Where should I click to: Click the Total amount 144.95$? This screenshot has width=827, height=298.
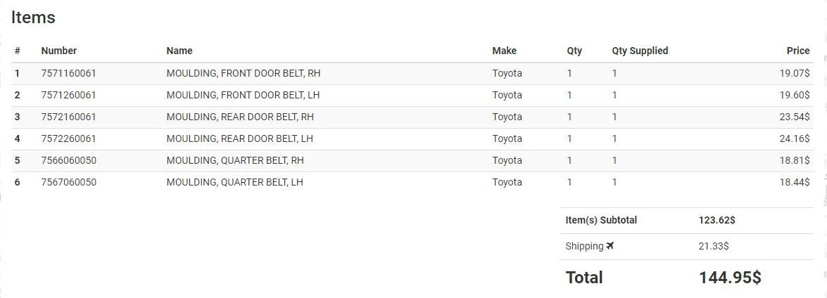pyautogui.click(x=730, y=278)
